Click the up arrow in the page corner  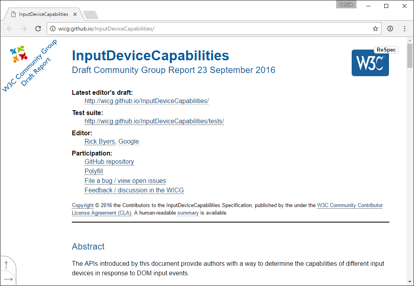[x=6, y=265]
